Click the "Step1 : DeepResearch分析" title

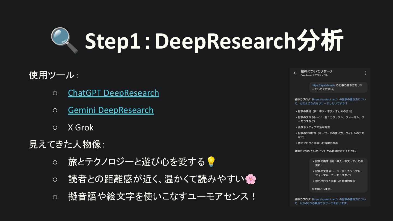click(x=214, y=41)
